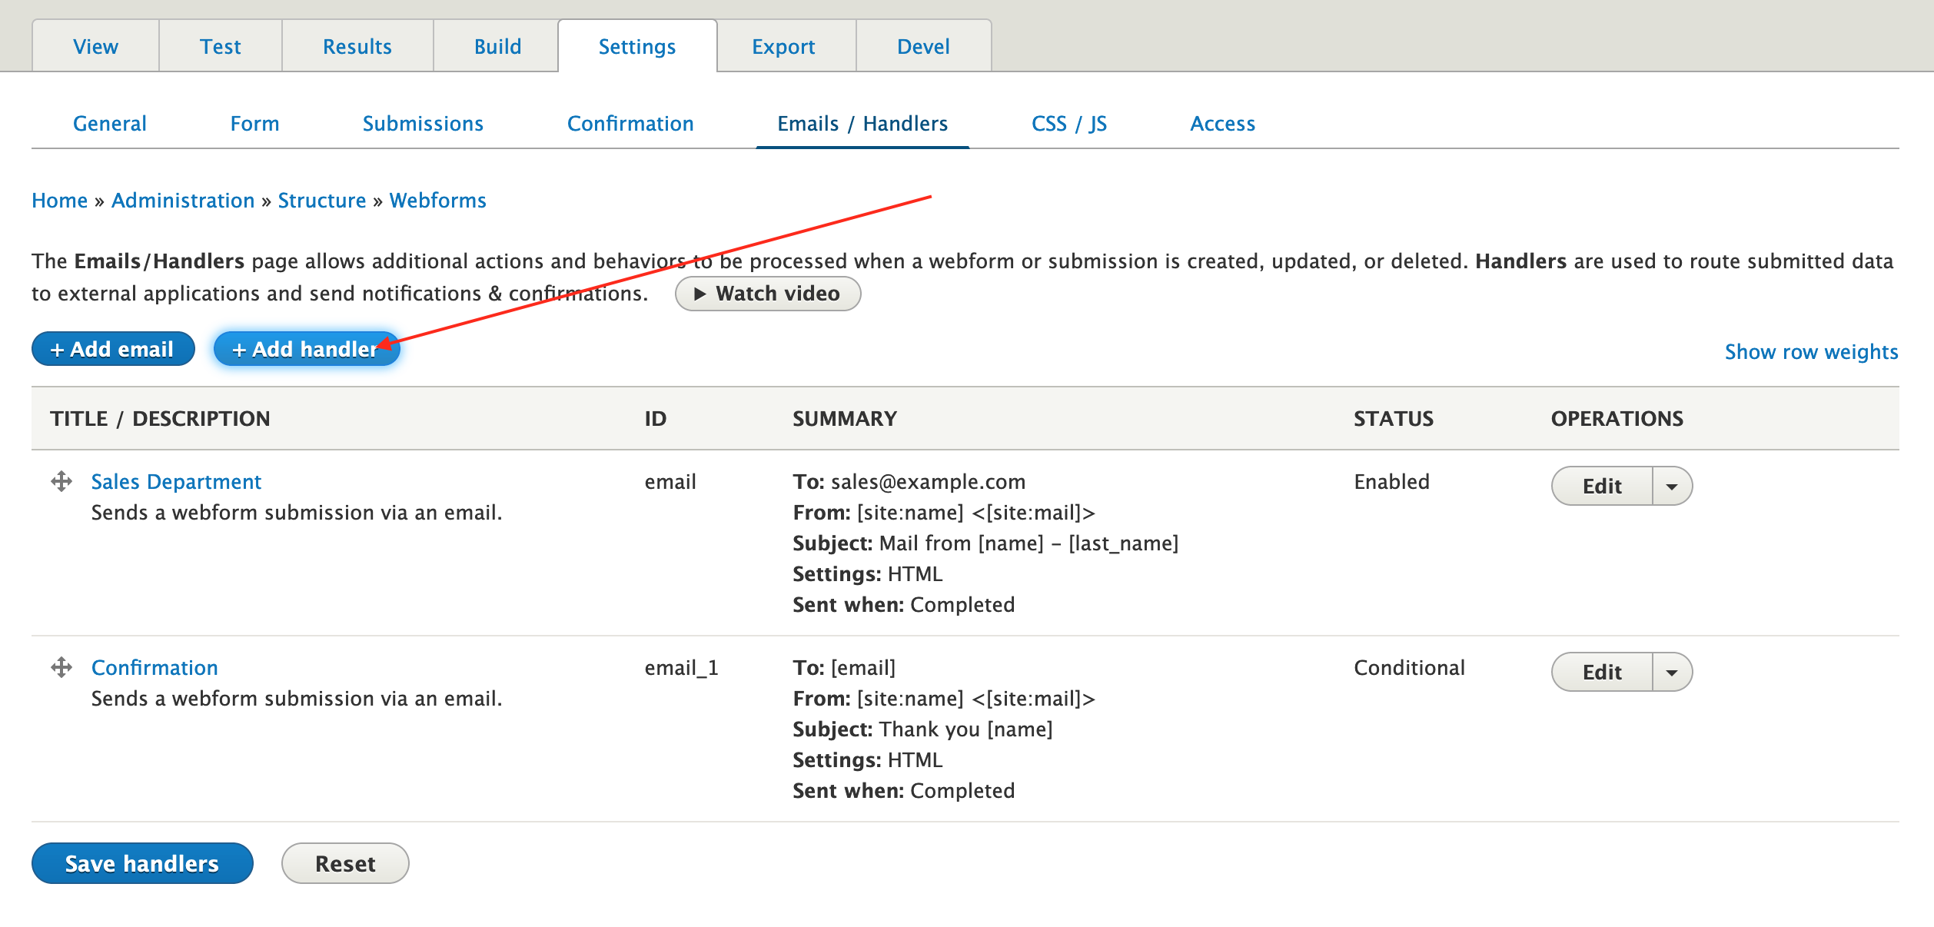Open the Sales Department handler link
Image resolution: width=1934 pixels, height=927 pixels.
(x=176, y=482)
